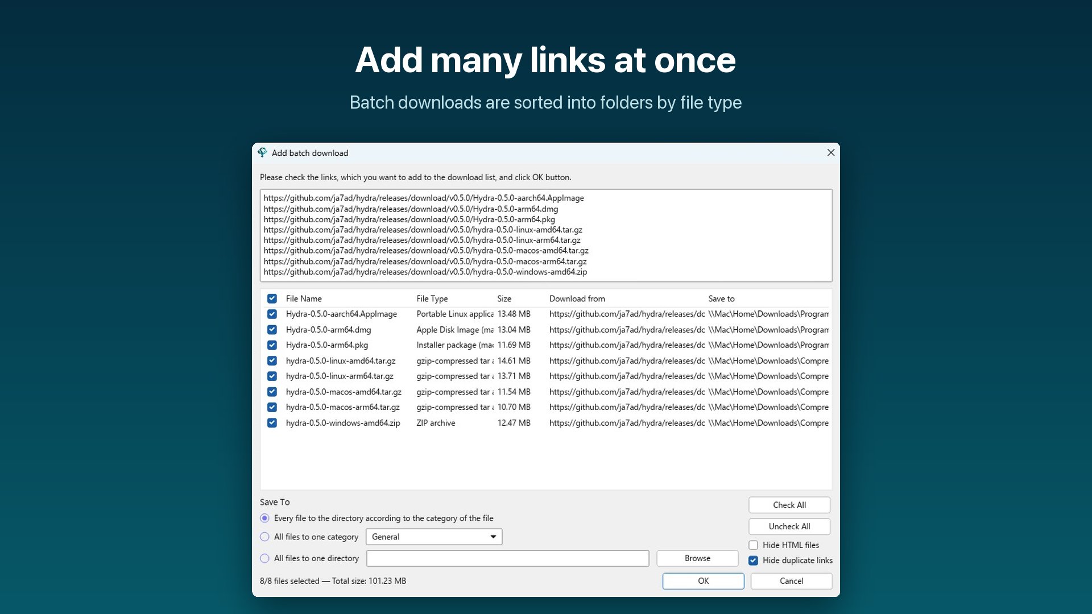Uncheck Hydra-0.5.0-aarch64.AppImage row checkbox
Image resolution: width=1092 pixels, height=614 pixels.
272,314
